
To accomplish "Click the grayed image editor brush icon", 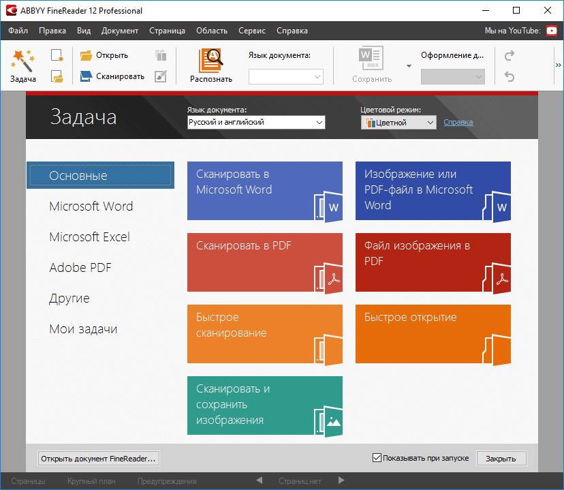I will click(161, 76).
